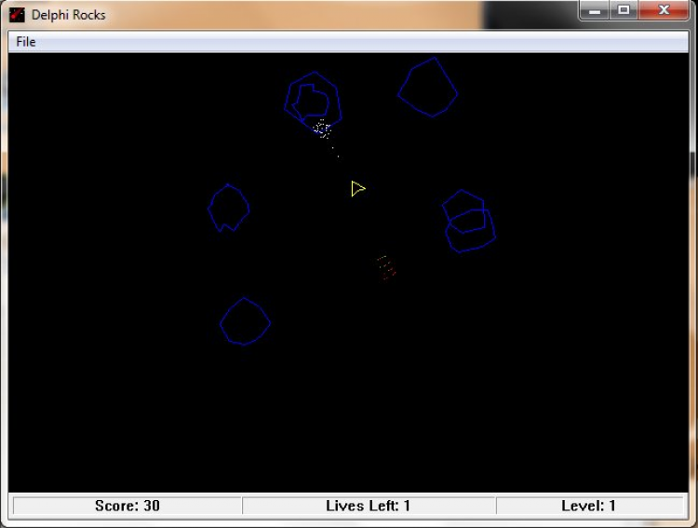Viewport: 698px width, 528px height.
Task: Click the yellow triangle spaceship
Action: 358,188
